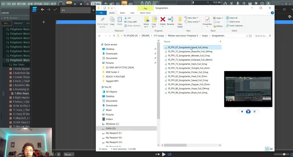
Task: Click the Cut scissors icon
Action: 126,18
